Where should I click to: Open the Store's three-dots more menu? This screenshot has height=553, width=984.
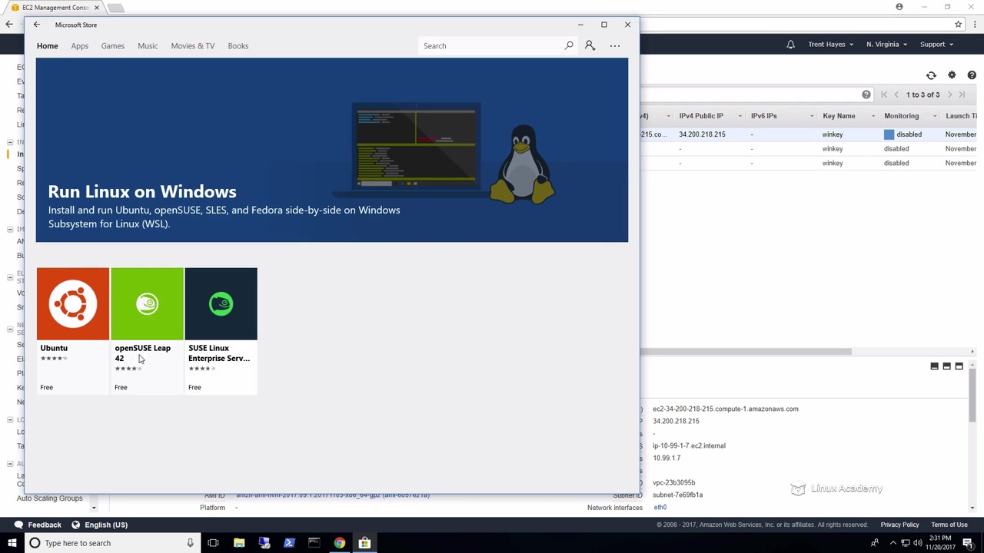[615, 46]
